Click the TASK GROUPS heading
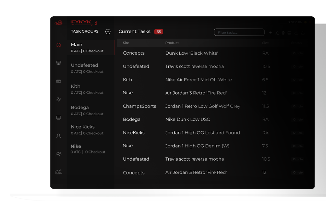The image size is (326, 220). [x=84, y=31]
